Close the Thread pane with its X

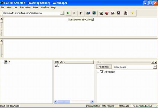click(2, 18)
